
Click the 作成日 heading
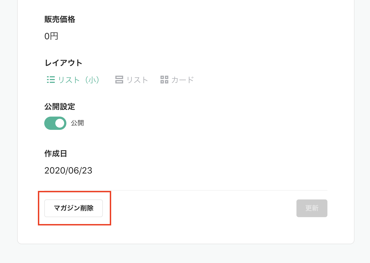pos(56,154)
